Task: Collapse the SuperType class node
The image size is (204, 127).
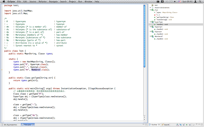Action: (150, 22)
